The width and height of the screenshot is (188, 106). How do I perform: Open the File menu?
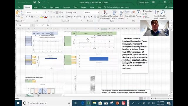pos(19,7)
